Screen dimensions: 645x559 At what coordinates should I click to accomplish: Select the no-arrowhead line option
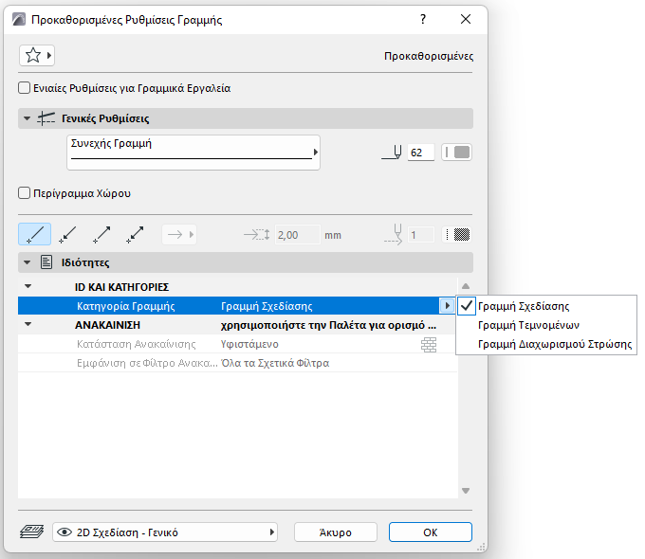pos(34,234)
